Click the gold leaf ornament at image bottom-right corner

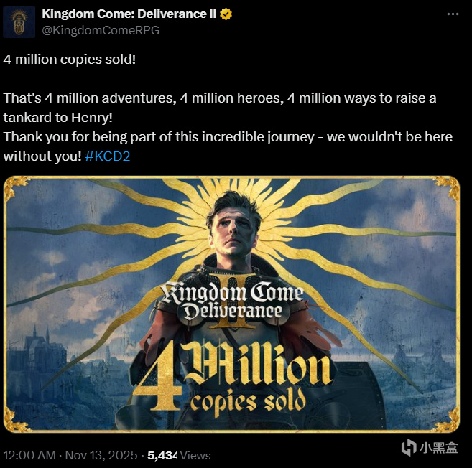click(x=446, y=420)
